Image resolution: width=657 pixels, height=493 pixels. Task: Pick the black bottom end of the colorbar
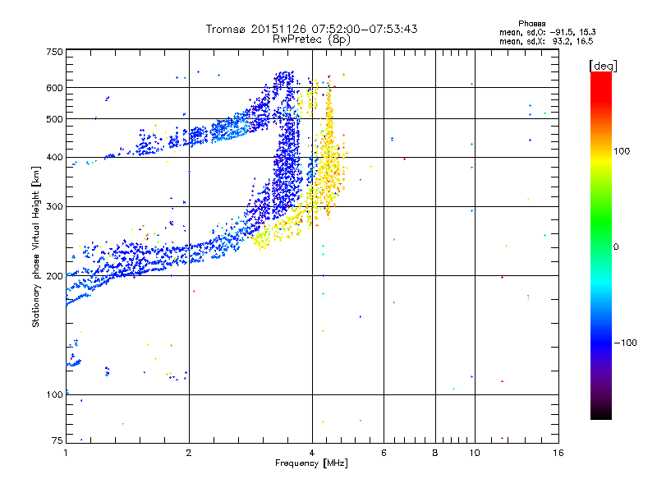click(x=600, y=415)
